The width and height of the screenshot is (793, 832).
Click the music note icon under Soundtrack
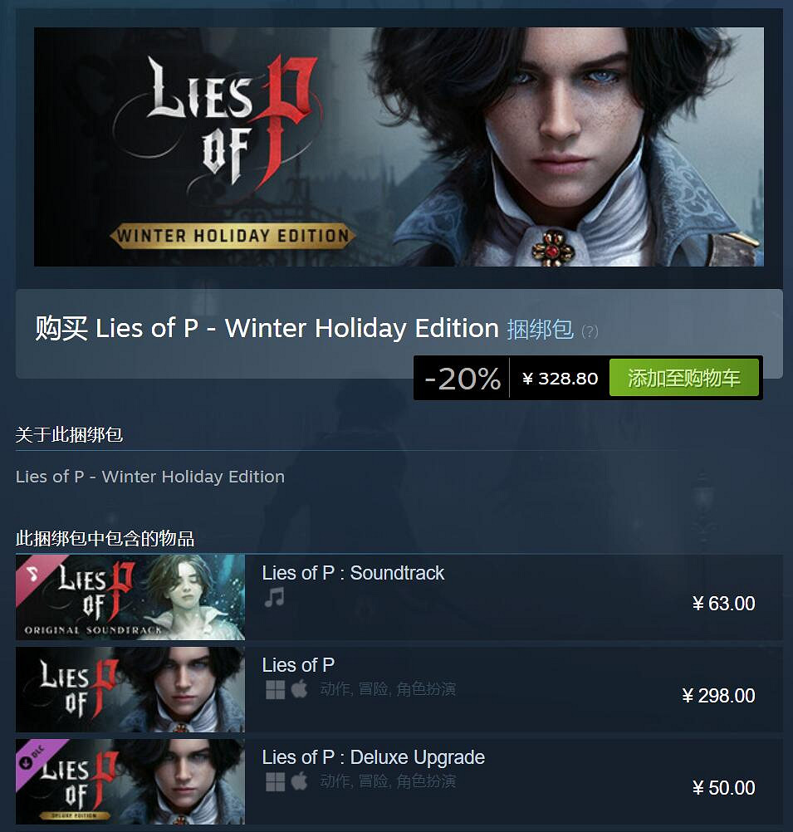coord(274,598)
